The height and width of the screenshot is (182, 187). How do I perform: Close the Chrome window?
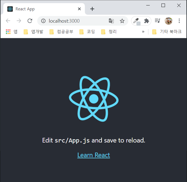(179, 5)
